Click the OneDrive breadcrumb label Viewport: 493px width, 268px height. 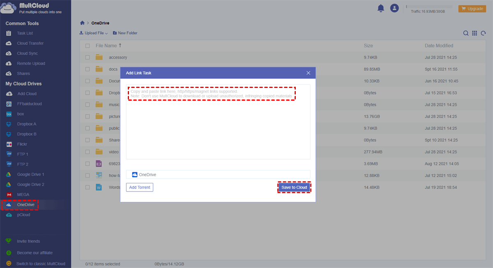pos(100,23)
